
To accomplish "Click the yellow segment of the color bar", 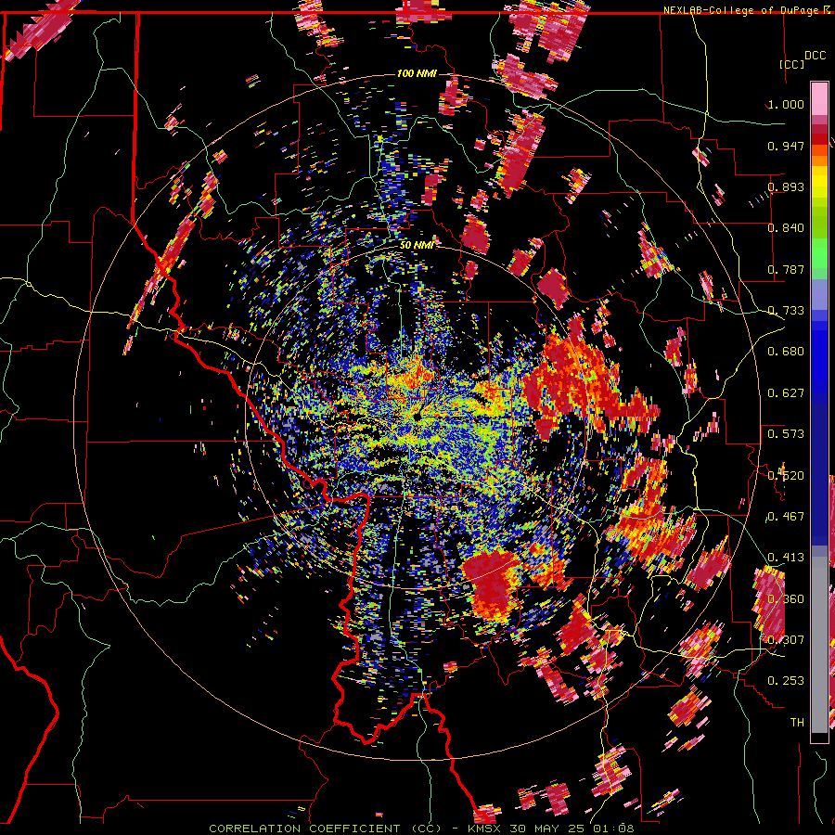I will [x=819, y=183].
